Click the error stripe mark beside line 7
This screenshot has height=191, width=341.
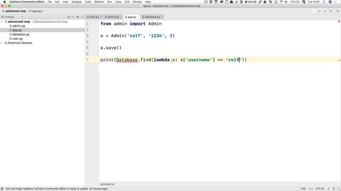[339, 60]
